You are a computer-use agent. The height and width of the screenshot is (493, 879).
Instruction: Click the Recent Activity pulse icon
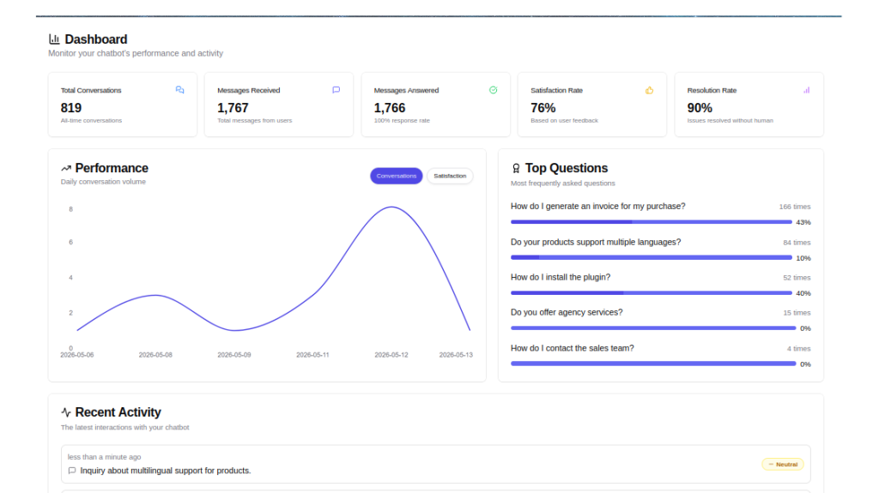point(66,412)
